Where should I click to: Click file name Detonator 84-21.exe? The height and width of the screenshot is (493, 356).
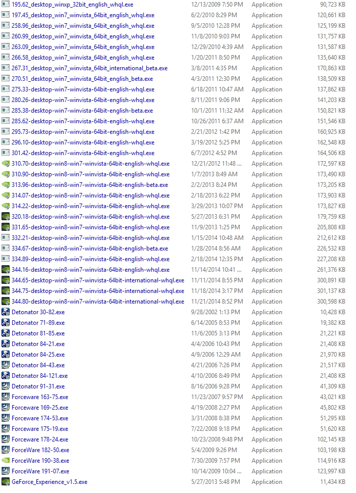tap(38, 344)
